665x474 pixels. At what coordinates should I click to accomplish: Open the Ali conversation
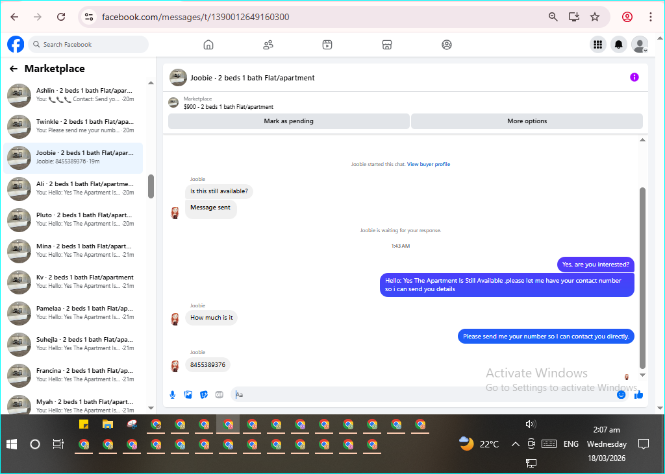(x=73, y=188)
